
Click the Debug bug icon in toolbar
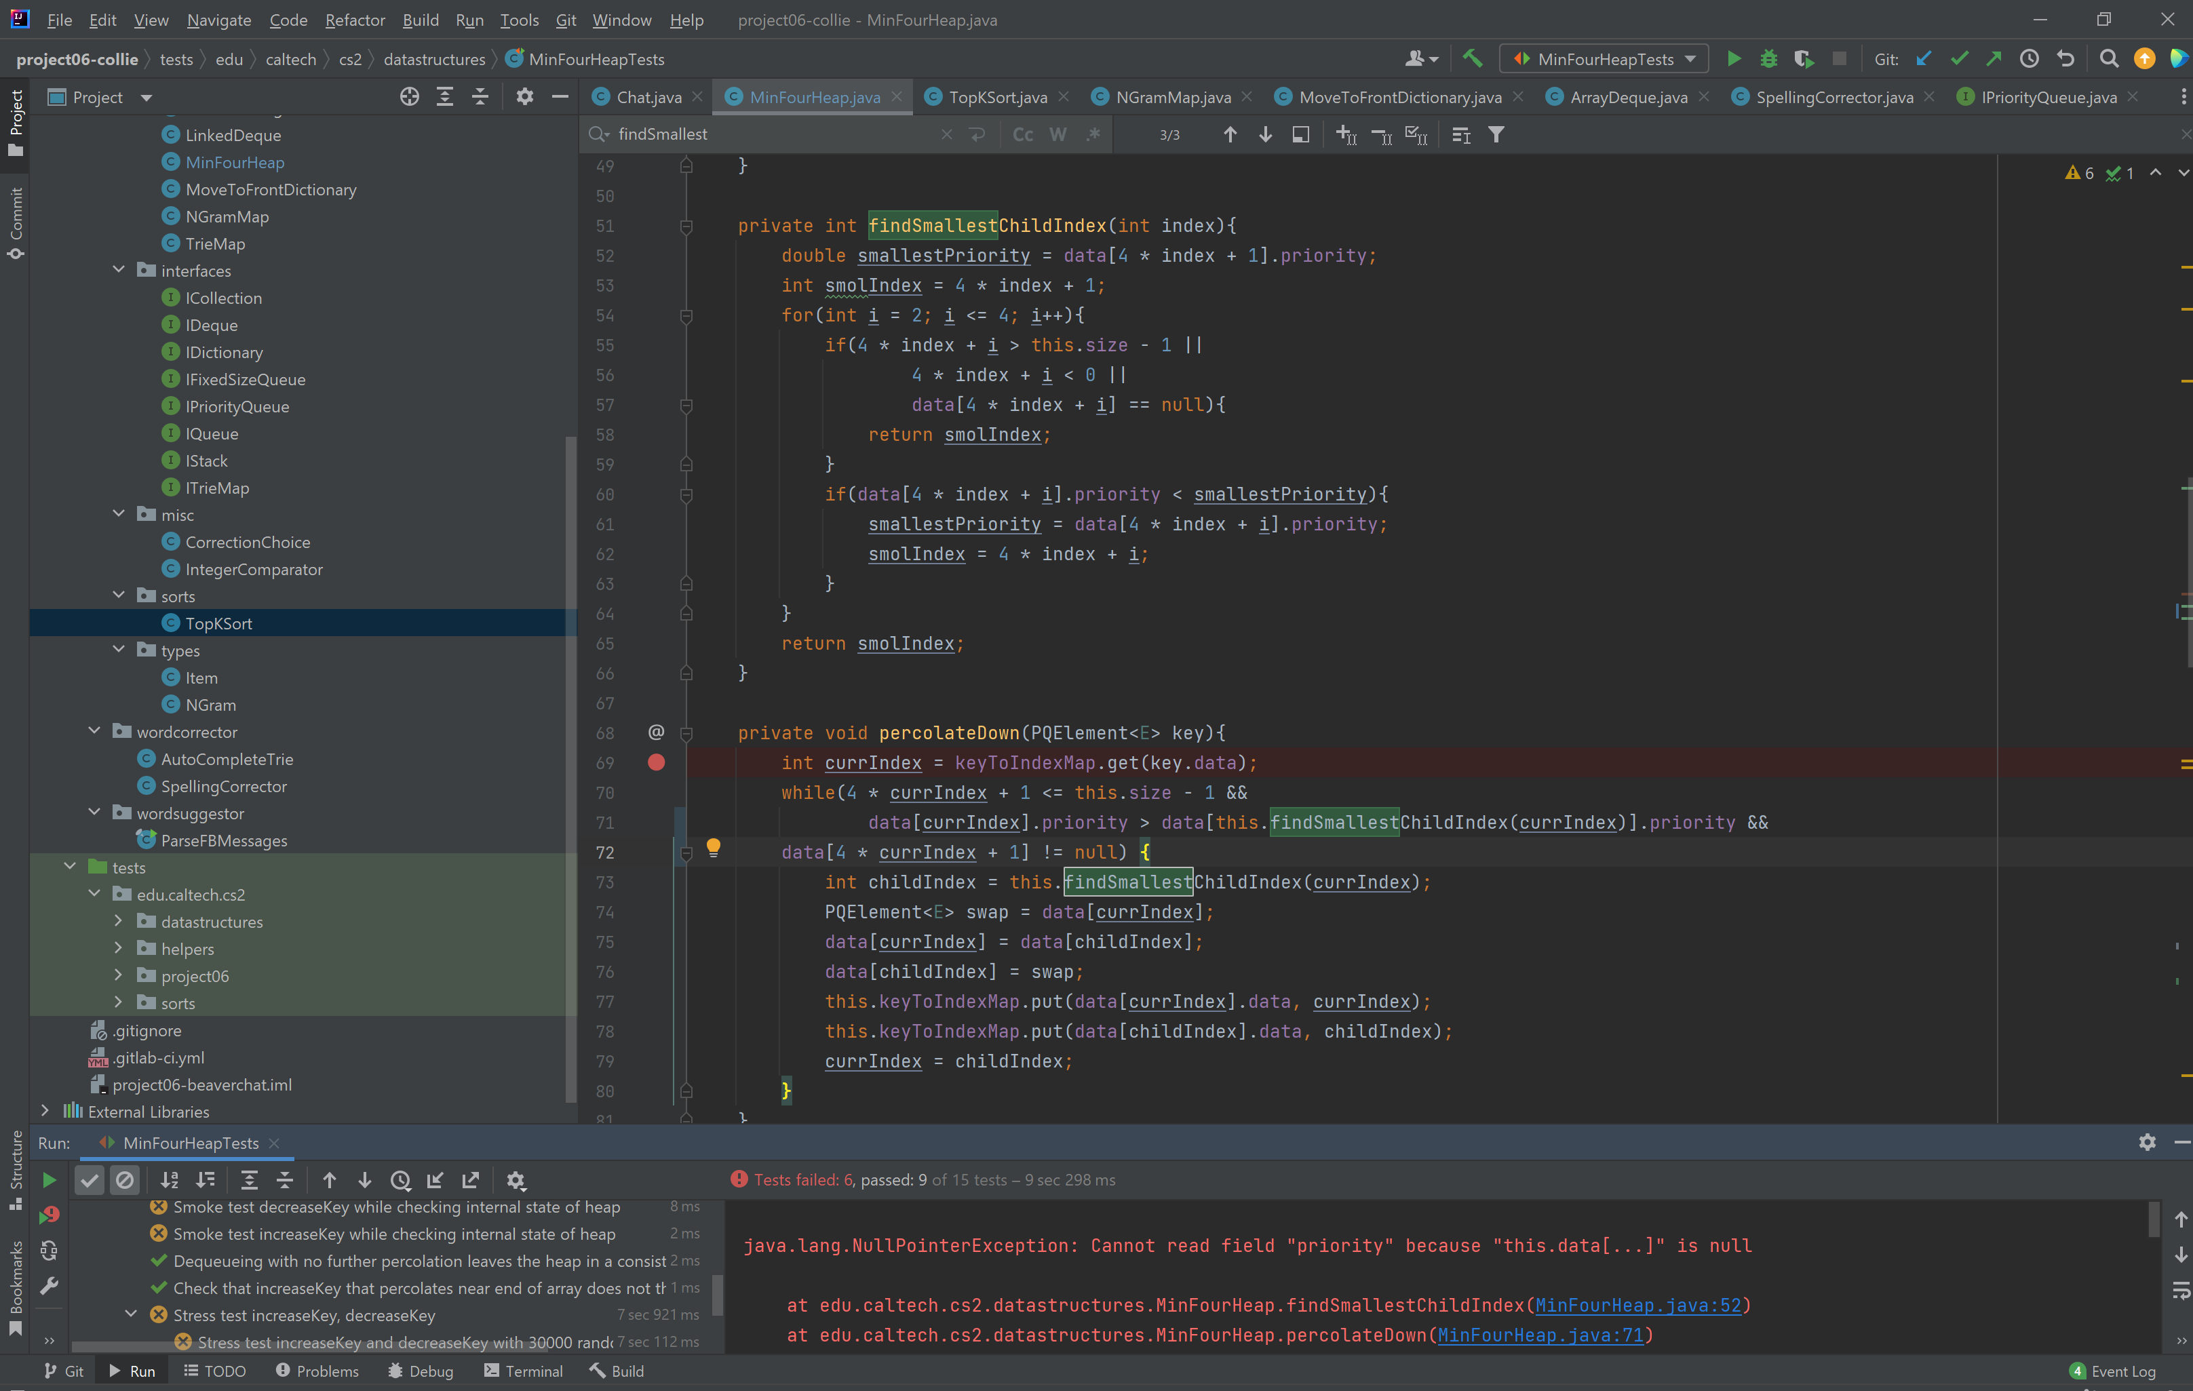1768,59
